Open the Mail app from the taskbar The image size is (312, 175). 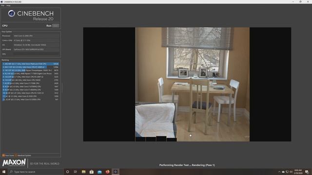(x=99, y=172)
